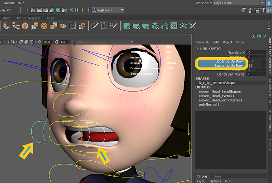
Task: Open the Hypershade sphere icon
Action: (58, 10)
